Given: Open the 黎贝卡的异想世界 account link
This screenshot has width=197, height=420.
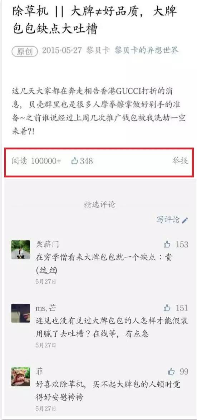Looking at the screenshot, I should click(147, 50).
